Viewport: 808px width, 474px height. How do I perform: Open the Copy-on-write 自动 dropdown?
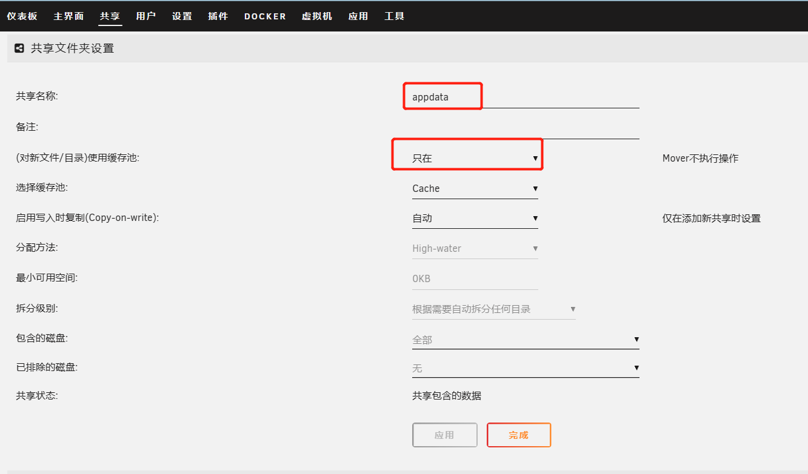[x=475, y=219]
